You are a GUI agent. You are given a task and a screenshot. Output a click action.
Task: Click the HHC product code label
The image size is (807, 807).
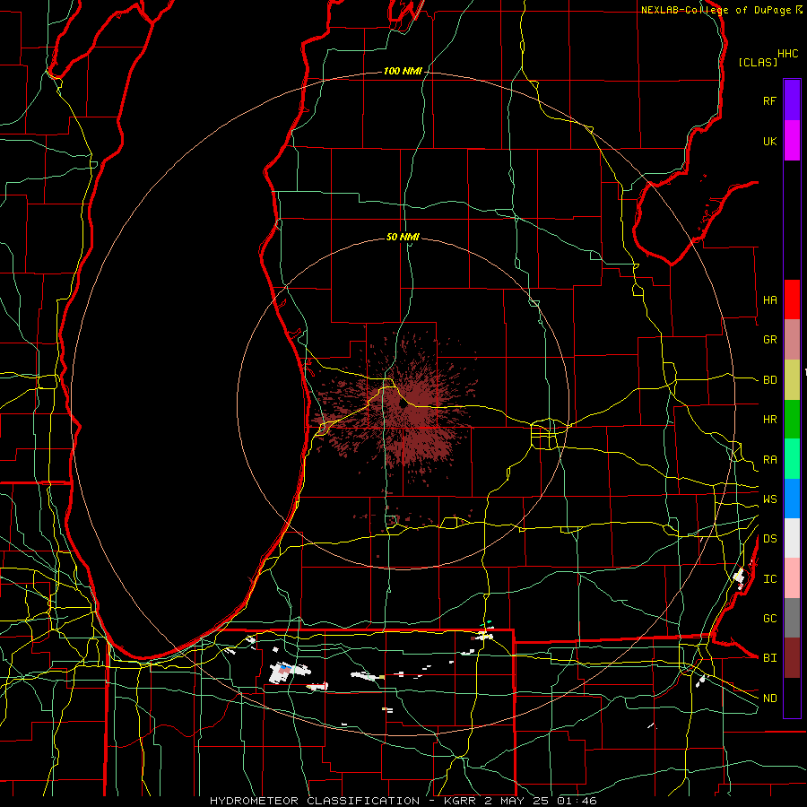coord(787,54)
